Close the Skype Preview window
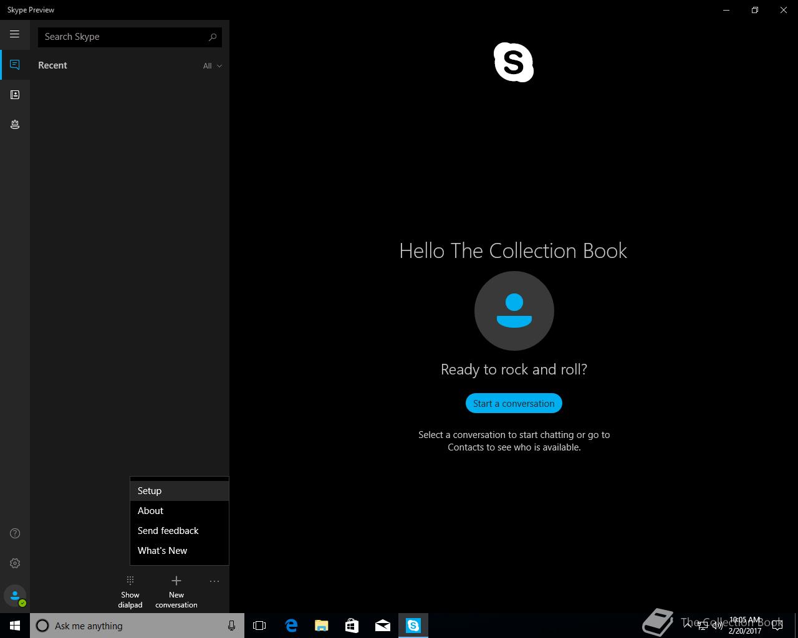The image size is (798, 638). point(784,10)
